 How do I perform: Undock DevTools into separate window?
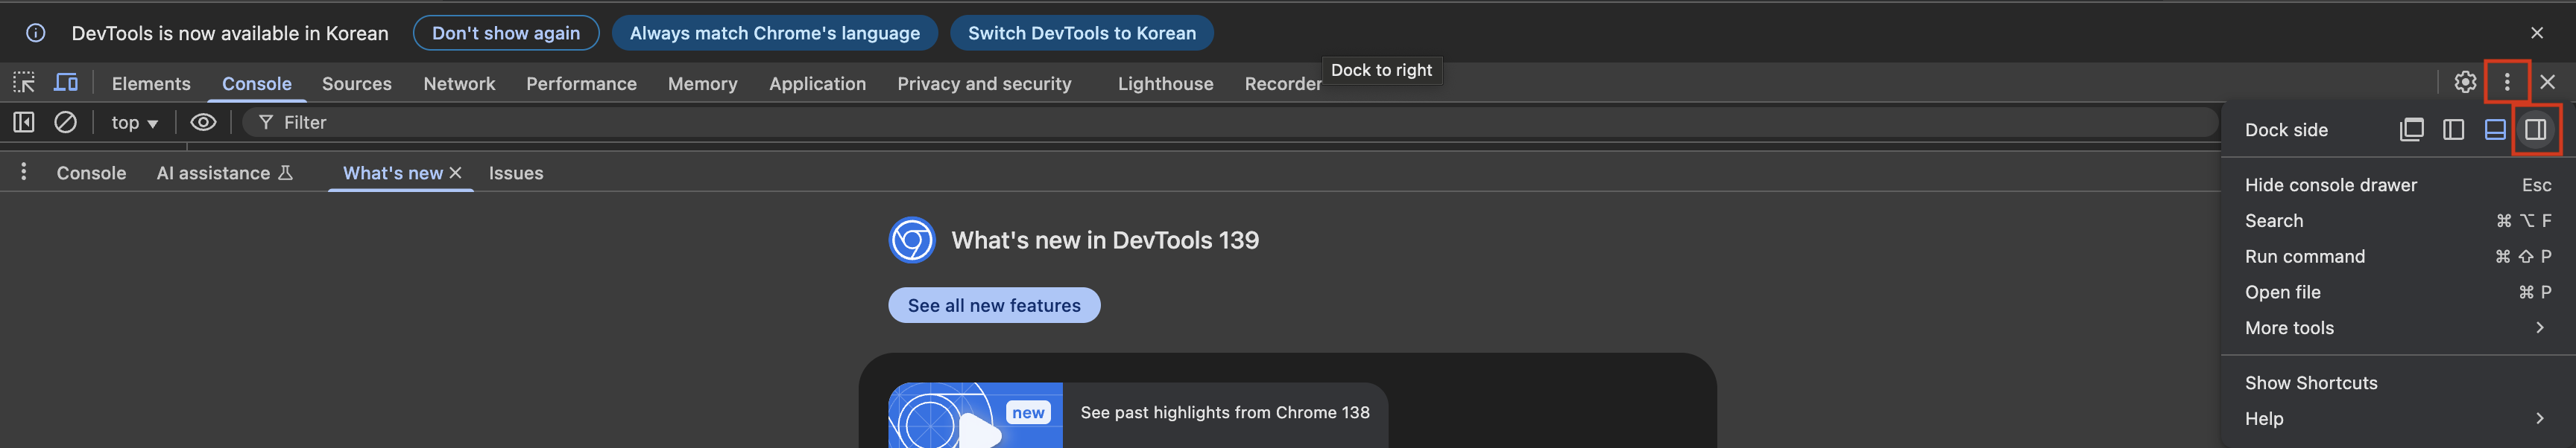click(2411, 129)
